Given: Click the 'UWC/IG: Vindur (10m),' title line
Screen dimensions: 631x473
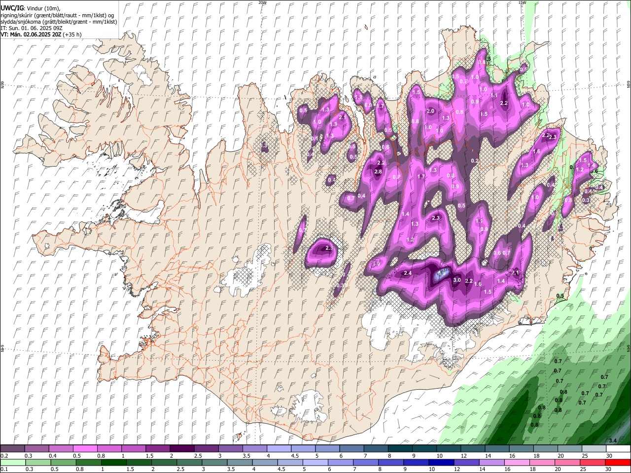Looking at the screenshot, I should (31, 8).
